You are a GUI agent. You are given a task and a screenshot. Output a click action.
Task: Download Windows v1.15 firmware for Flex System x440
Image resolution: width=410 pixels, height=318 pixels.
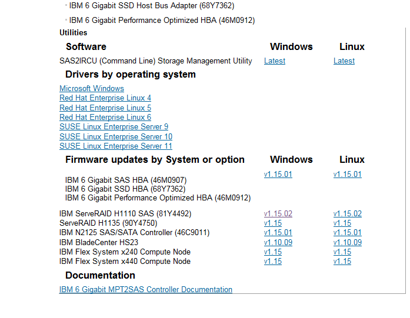[273, 262]
